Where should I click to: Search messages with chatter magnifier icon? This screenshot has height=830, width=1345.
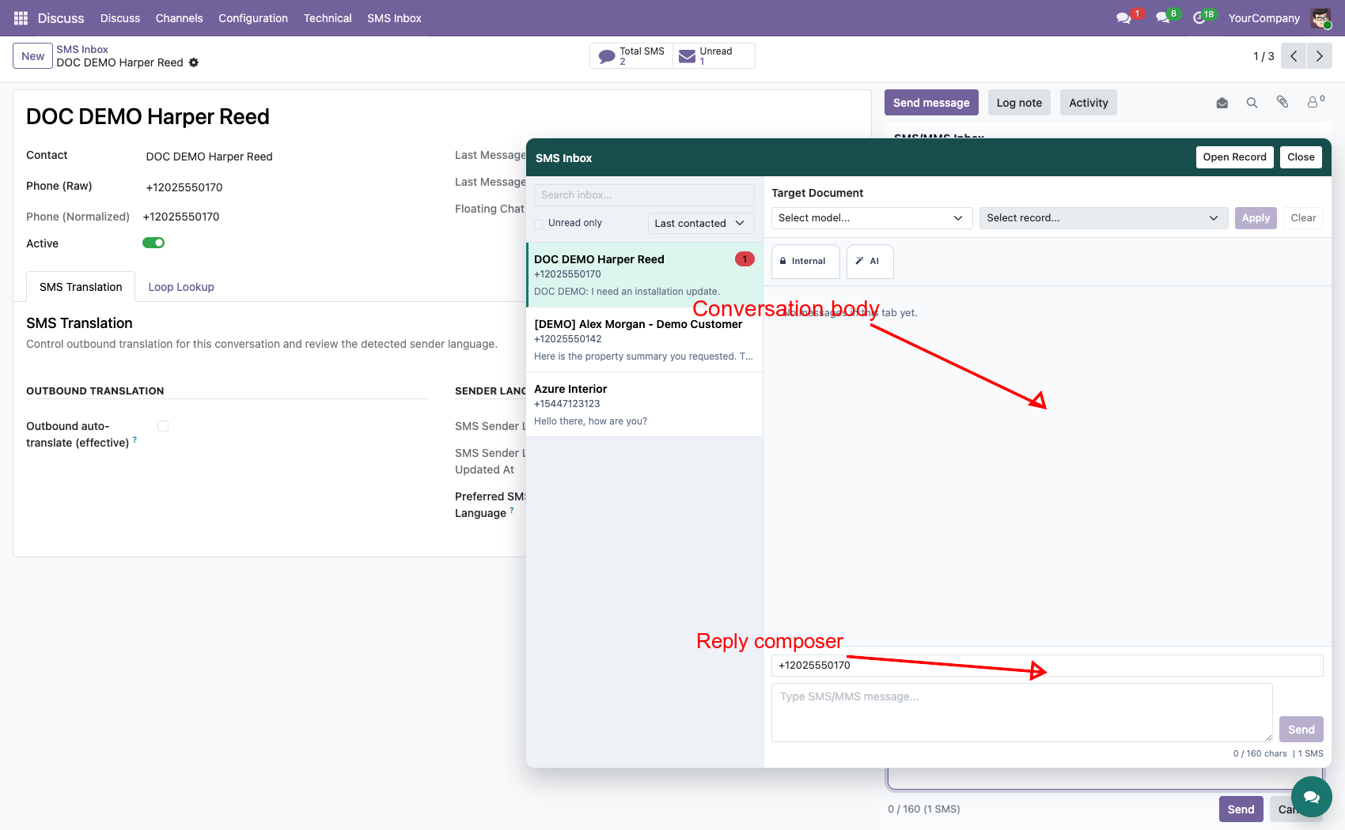(1252, 103)
